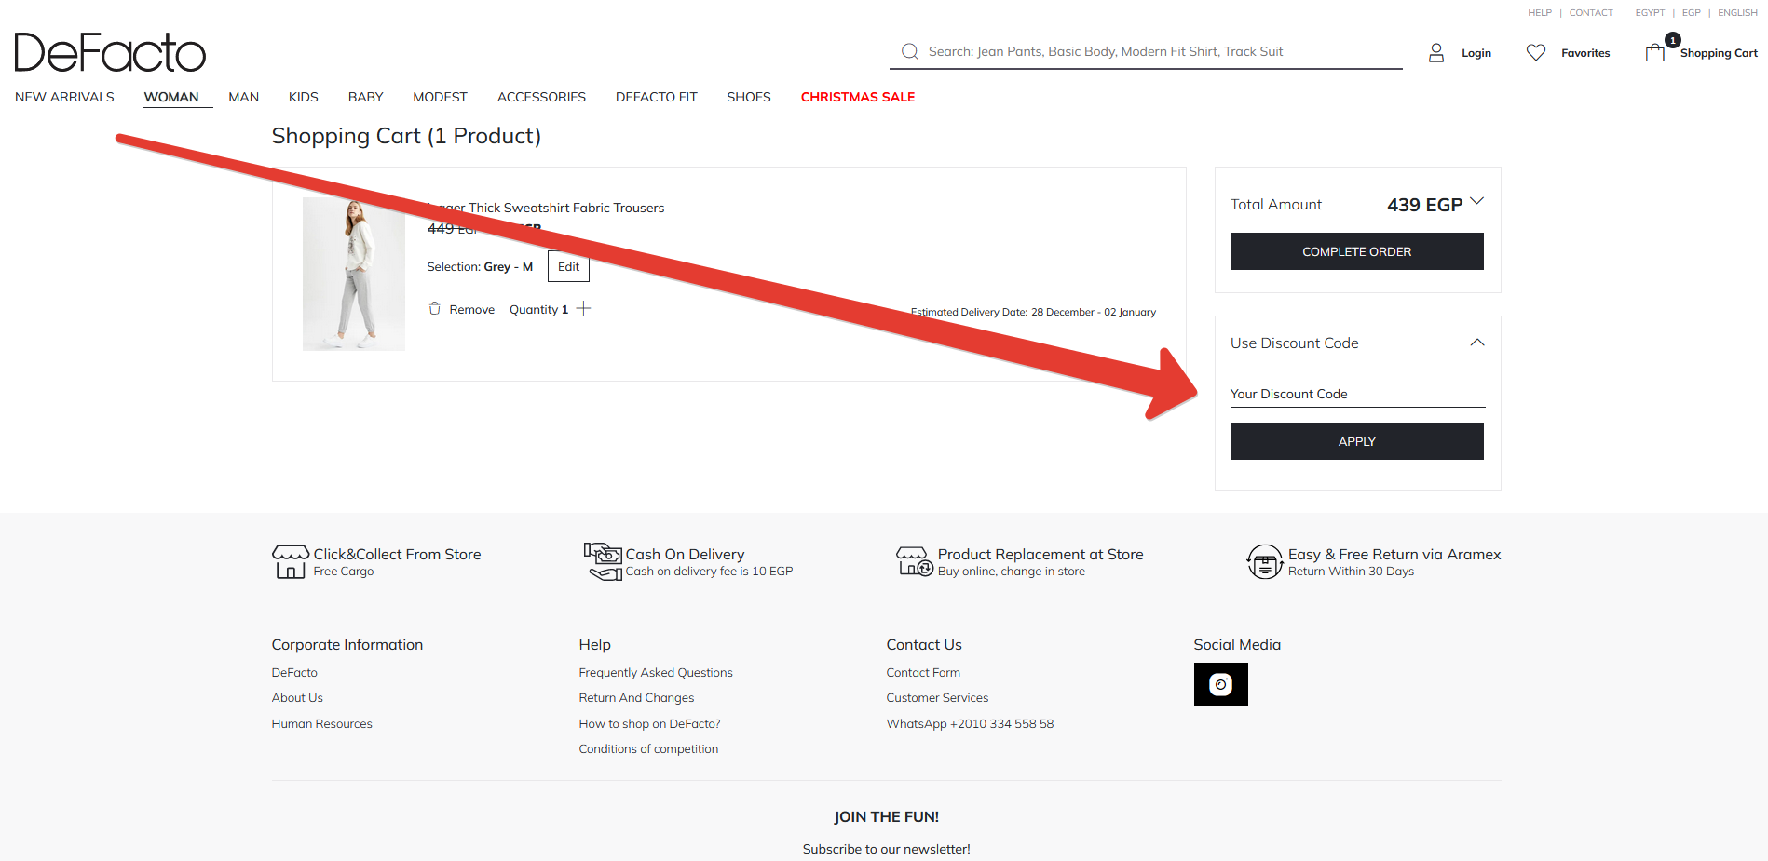The height and width of the screenshot is (861, 1768).
Task: Open the Human Resources link
Action: [321, 723]
